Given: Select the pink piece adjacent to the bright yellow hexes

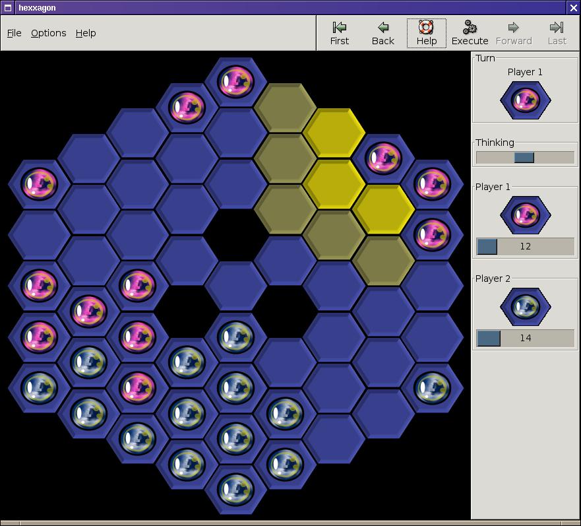Looking at the screenshot, I should pos(383,159).
